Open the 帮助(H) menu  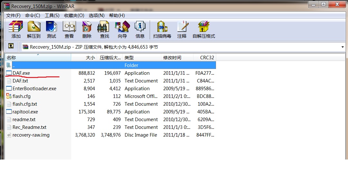coord(117,15)
